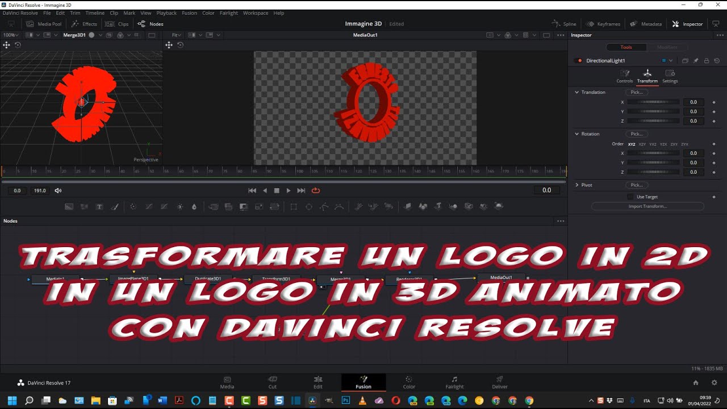Reset DirectionalLight1 to default settings
The height and width of the screenshot is (409, 727).
(x=717, y=61)
